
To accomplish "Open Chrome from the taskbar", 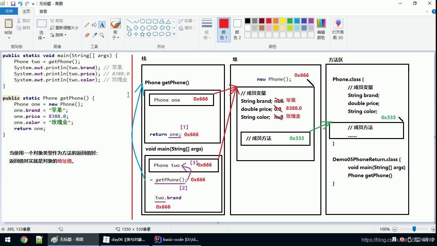I will tap(24, 240).
